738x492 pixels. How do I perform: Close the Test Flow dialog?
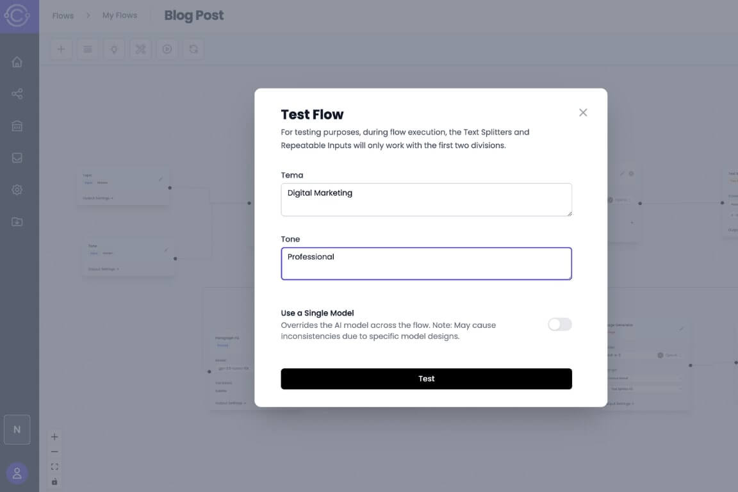(583, 112)
